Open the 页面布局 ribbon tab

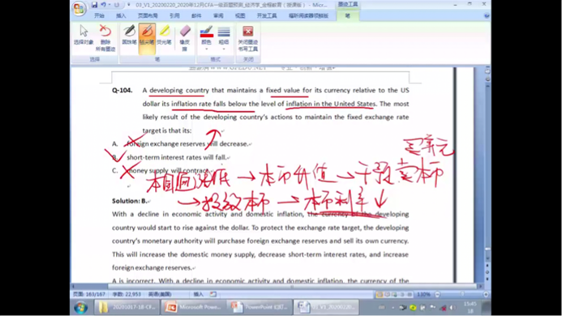[148, 15]
